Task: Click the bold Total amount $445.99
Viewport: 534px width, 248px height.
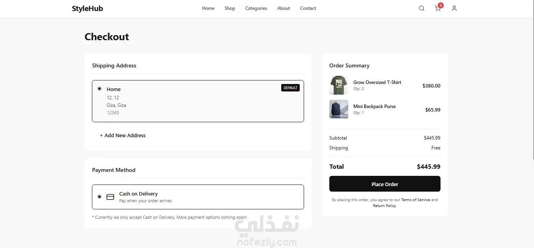Action: point(429,167)
